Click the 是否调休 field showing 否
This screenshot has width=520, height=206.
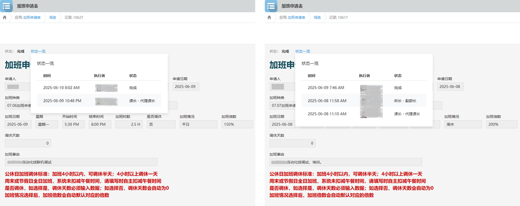(x=161, y=124)
